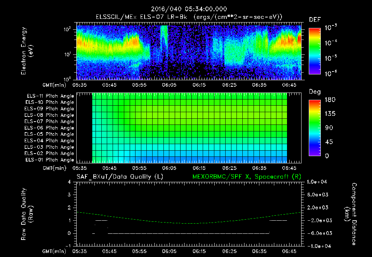Image resolution: width=372 pixels, height=257 pixels.
Task: Click the Raw Data Quality (Raw) axis label
Action: (x=27, y=214)
